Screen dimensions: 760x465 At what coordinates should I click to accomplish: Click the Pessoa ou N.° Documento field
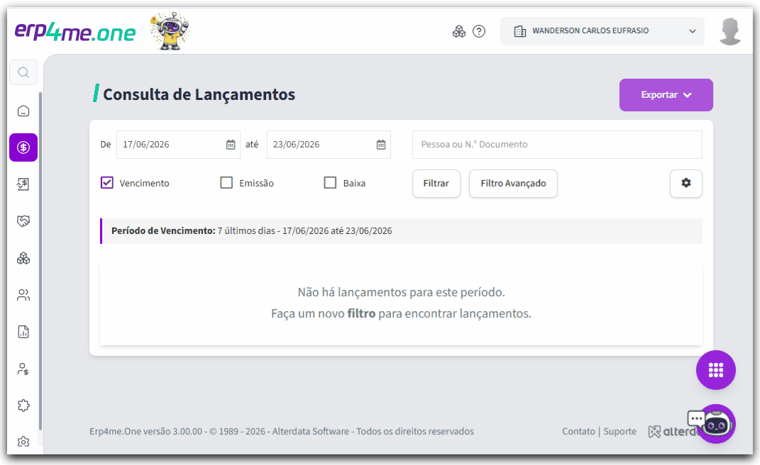[557, 145]
